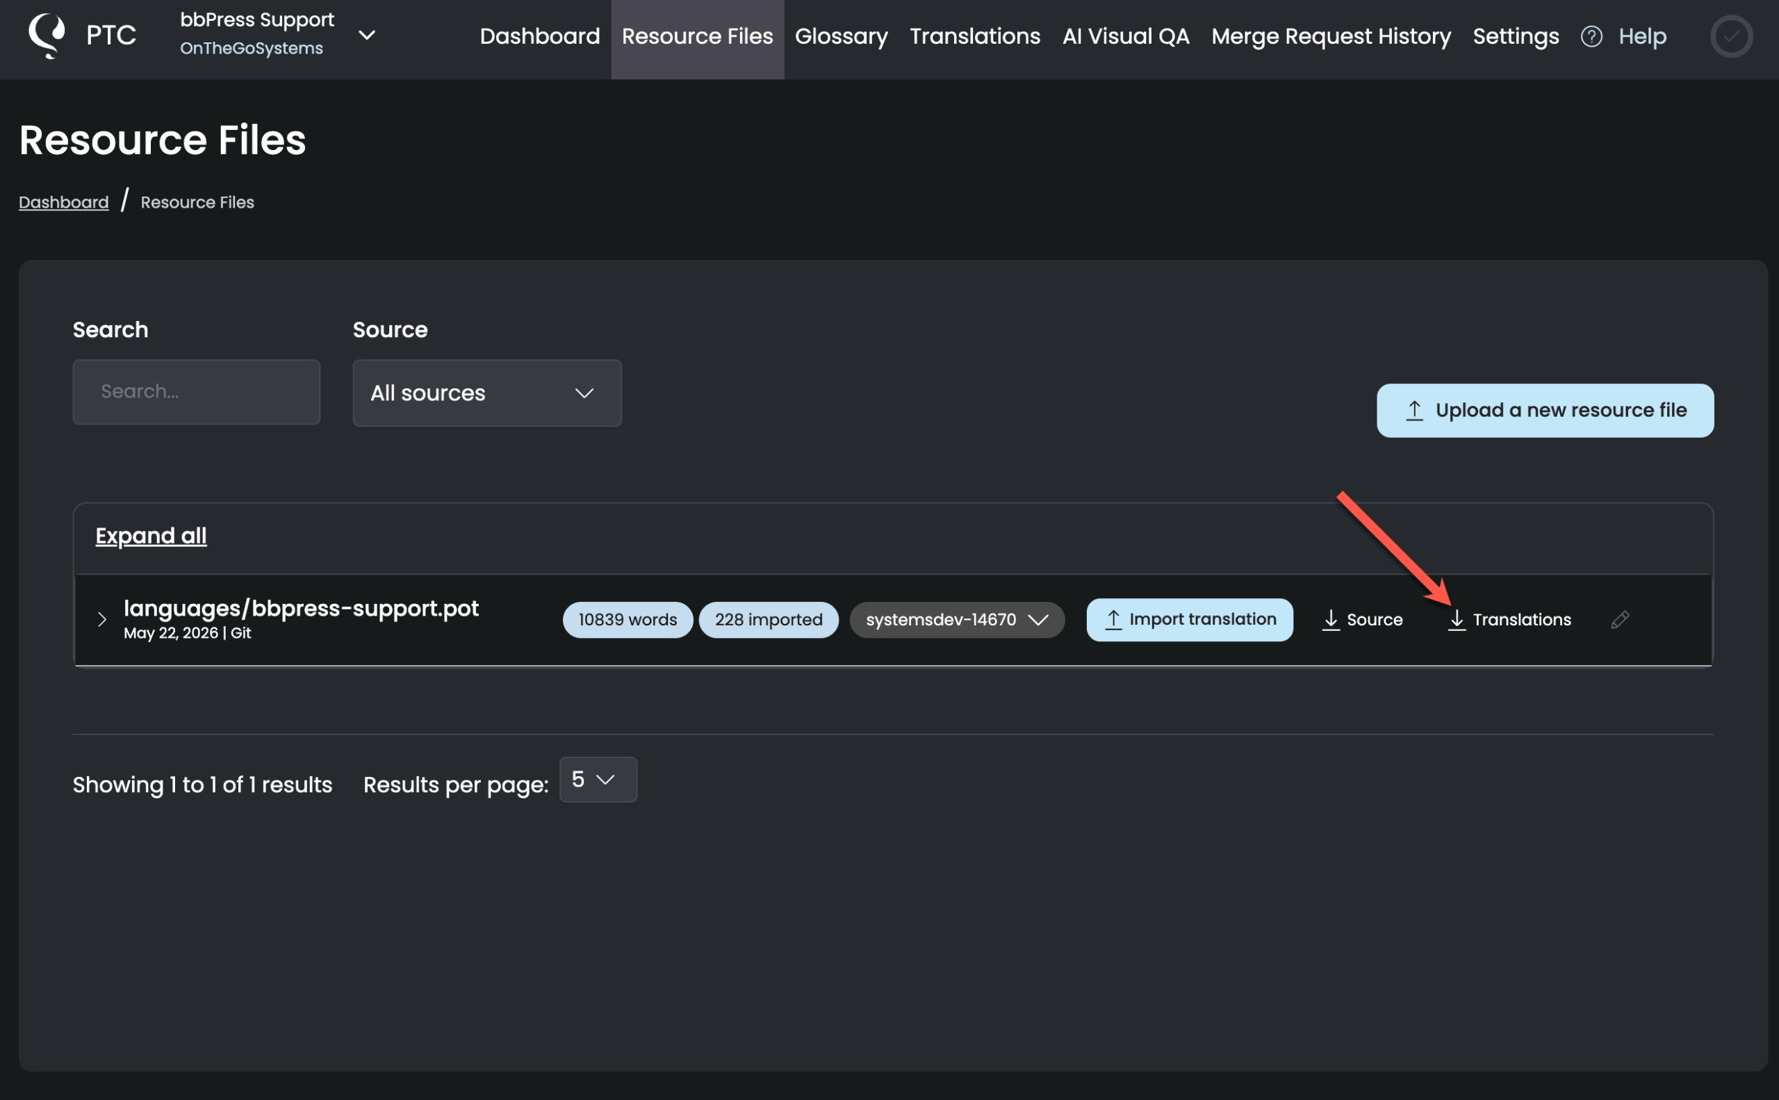Click Showing 1 to 1 of 1 results text
Image resolution: width=1779 pixels, height=1100 pixels.
[202, 785]
